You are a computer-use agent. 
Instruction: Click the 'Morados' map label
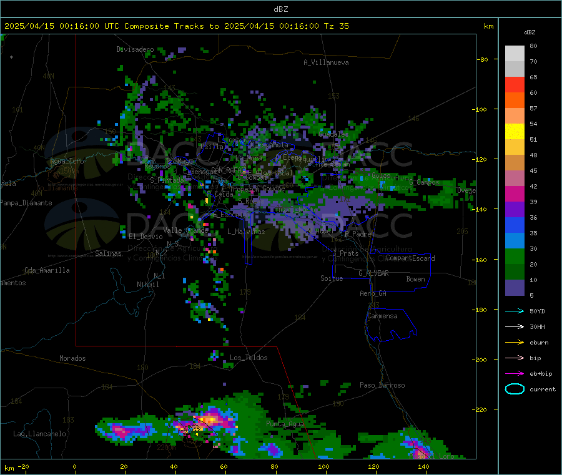coord(72,358)
